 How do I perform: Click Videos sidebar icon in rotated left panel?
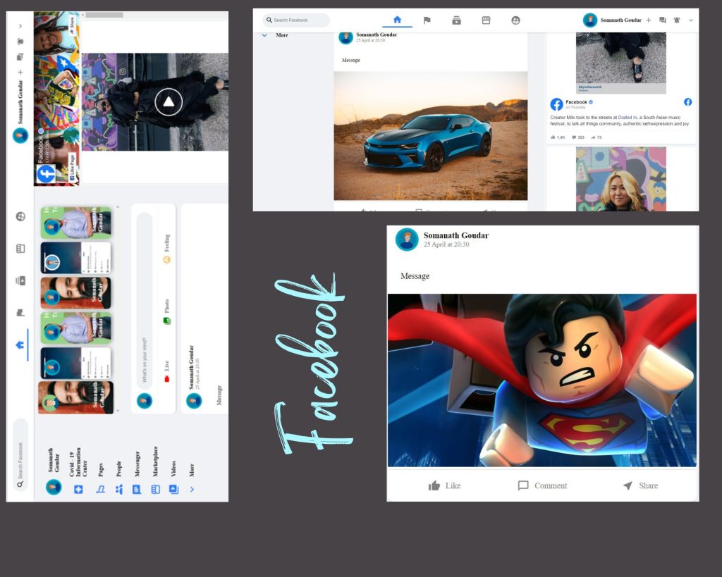tap(173, 489)
